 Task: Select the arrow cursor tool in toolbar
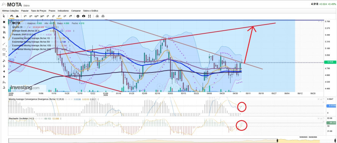(x=4, y=16)
